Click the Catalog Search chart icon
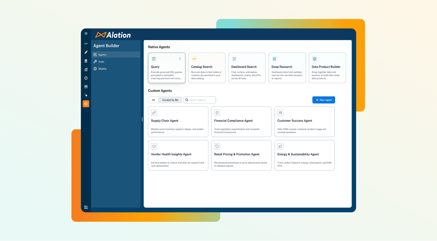This screenshot has height=241, width=437. tap(193, 58)
